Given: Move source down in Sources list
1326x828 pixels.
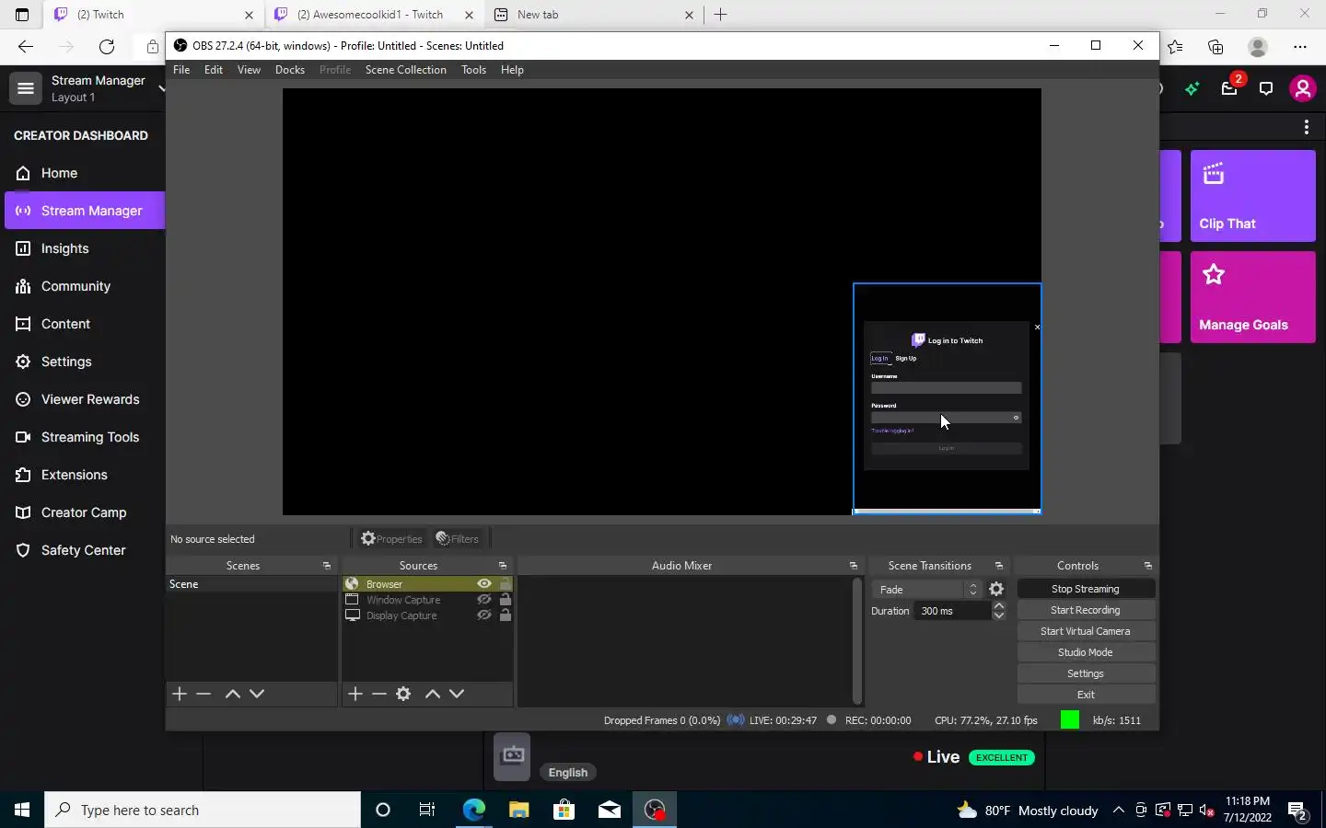Looking at the screenshot, I should [x=457, y=694].
